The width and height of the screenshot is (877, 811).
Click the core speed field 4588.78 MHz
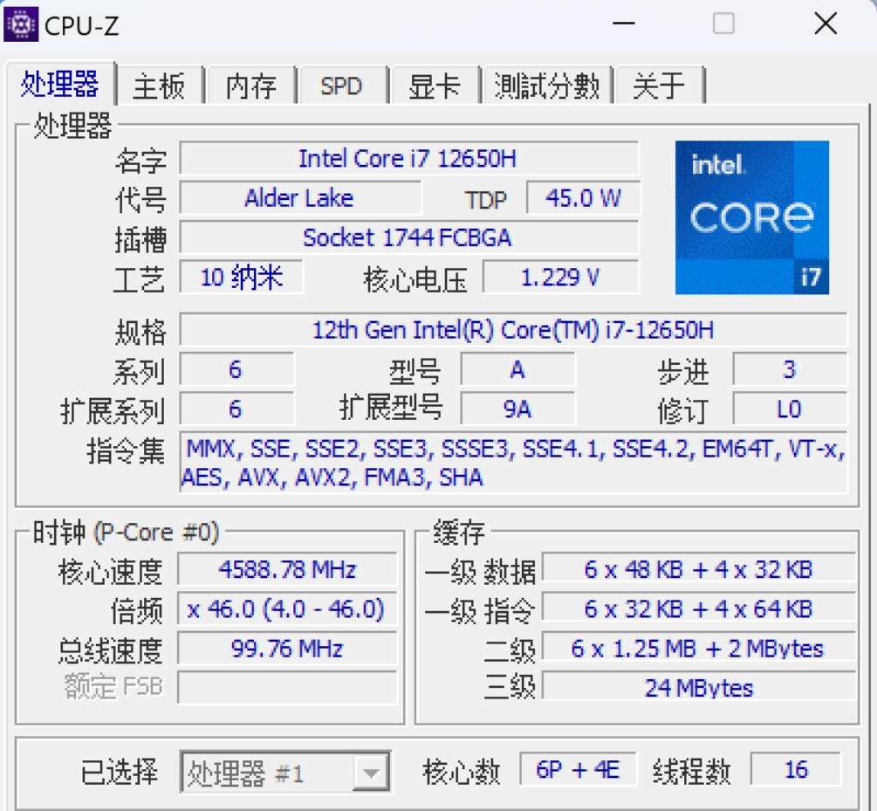tap(285, 569)
